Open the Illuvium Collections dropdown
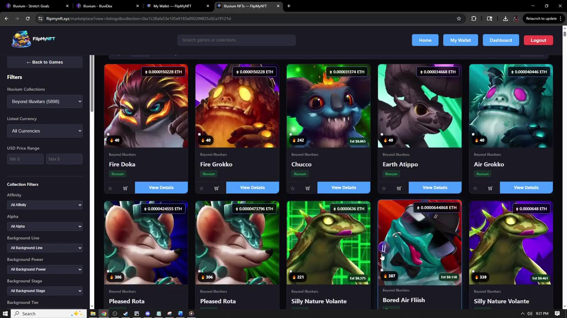Image resolution: width=567 pixels, height=318 pixels. [45, 102]
